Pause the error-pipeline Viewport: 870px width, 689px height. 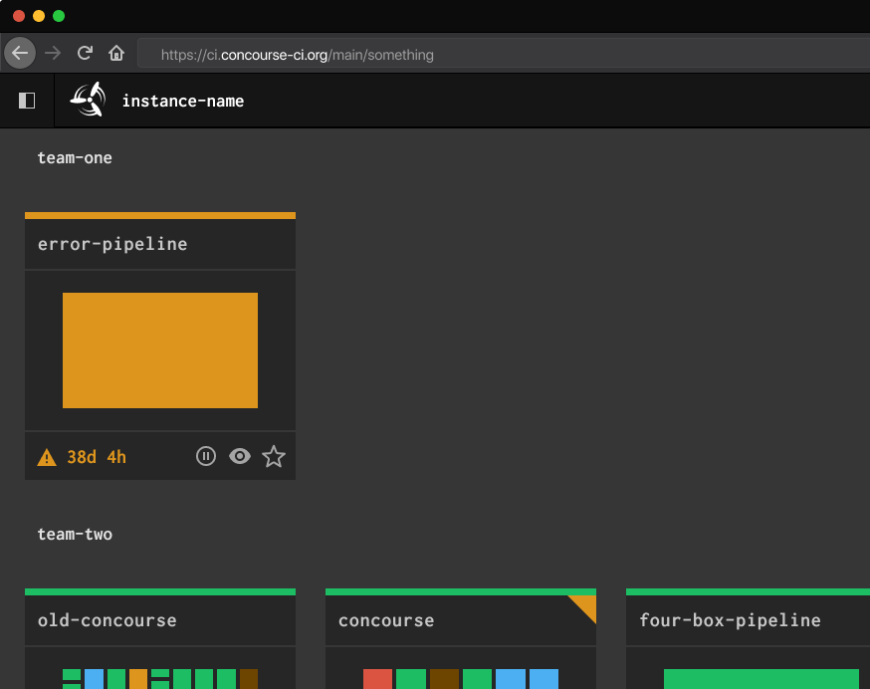[x=206, y=456]
